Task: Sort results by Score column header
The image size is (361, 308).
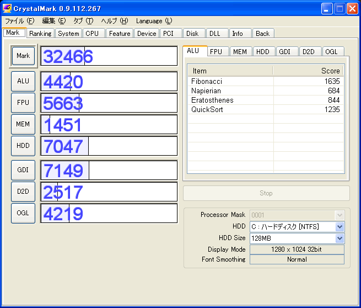Action: pyautogui.click(x=308, y=71)
